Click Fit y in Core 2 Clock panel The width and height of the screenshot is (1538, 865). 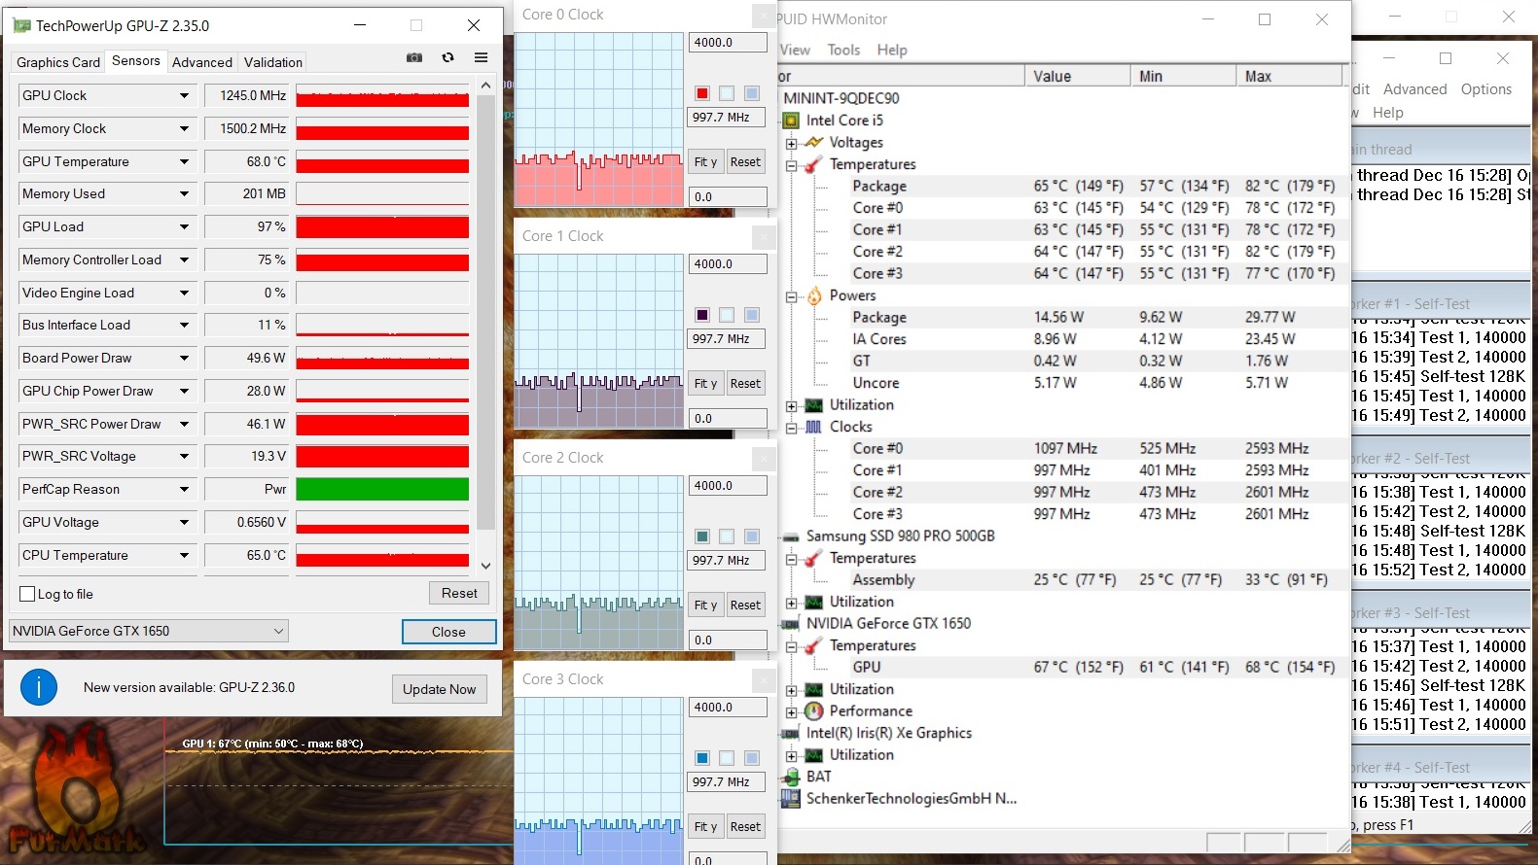click(x=705, y=605)
